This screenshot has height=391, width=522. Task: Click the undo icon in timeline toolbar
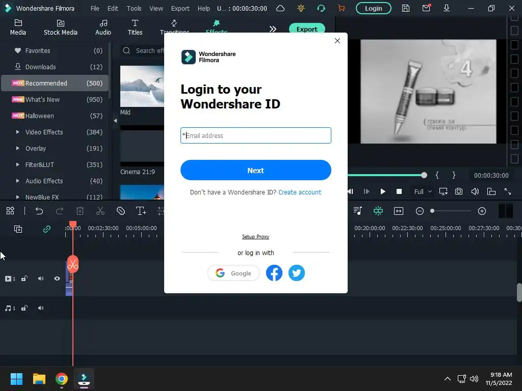click(x=39, y=211)
